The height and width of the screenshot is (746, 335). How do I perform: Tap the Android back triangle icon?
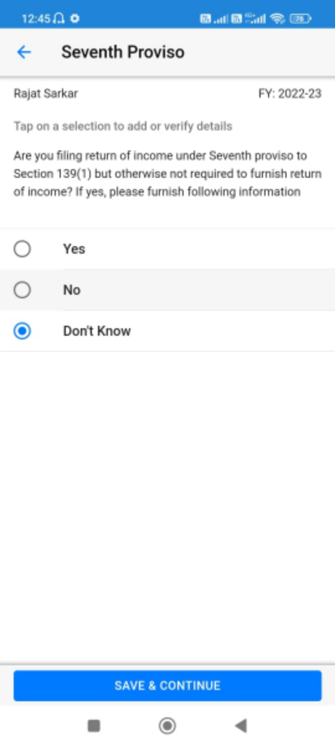click(x=241, y=725)
